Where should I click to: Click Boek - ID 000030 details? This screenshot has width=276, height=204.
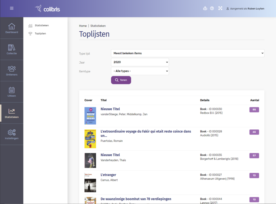(211, 109)
